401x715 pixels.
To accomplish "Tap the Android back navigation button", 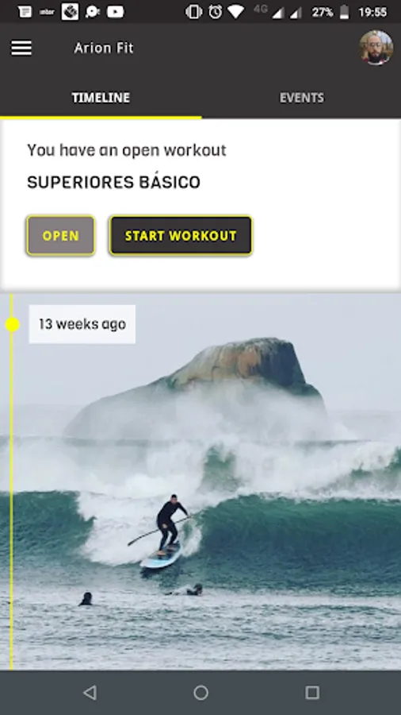I will (x=90, y=693).
